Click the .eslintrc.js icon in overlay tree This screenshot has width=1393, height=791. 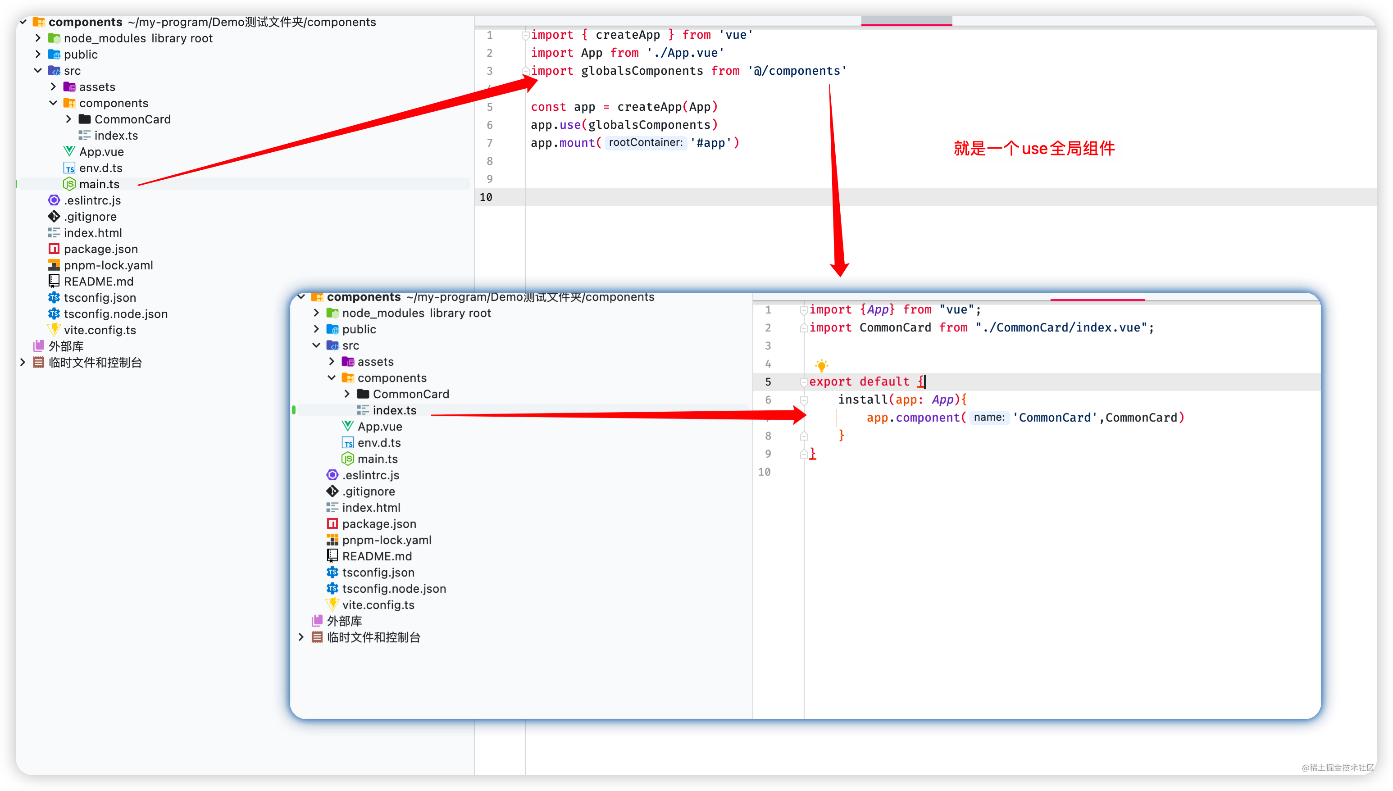click(x=332, y=475)
